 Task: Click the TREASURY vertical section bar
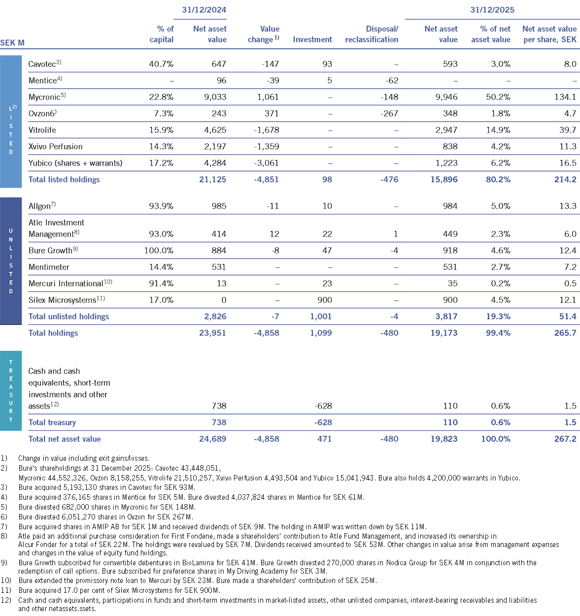(11, 391)
